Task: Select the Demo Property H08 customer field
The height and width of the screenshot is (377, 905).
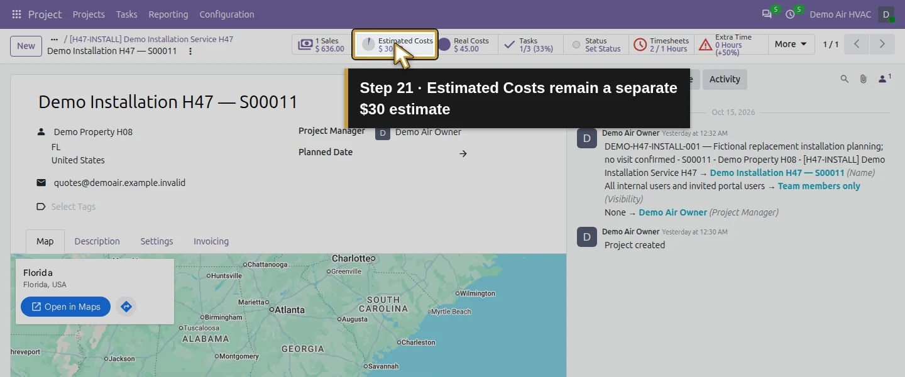Action: click(93, 132)
